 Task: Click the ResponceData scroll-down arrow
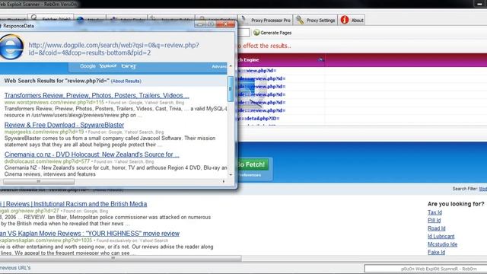pyautogui.click(x=231, y=175)
